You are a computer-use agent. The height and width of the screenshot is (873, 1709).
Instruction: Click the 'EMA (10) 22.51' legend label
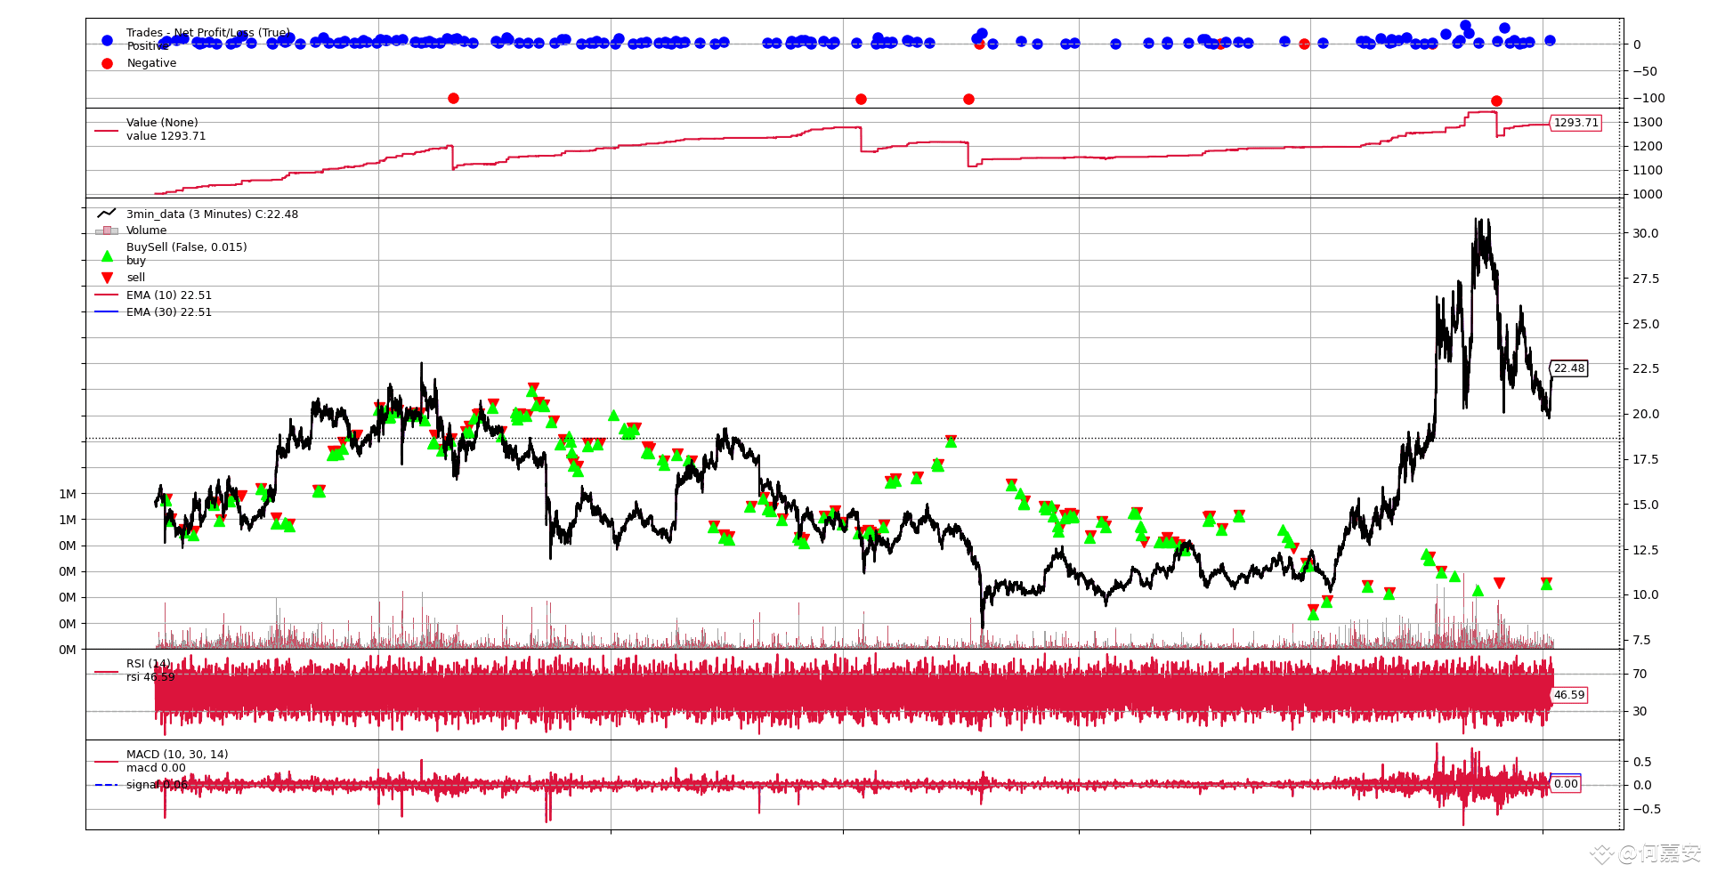[169, 295]
